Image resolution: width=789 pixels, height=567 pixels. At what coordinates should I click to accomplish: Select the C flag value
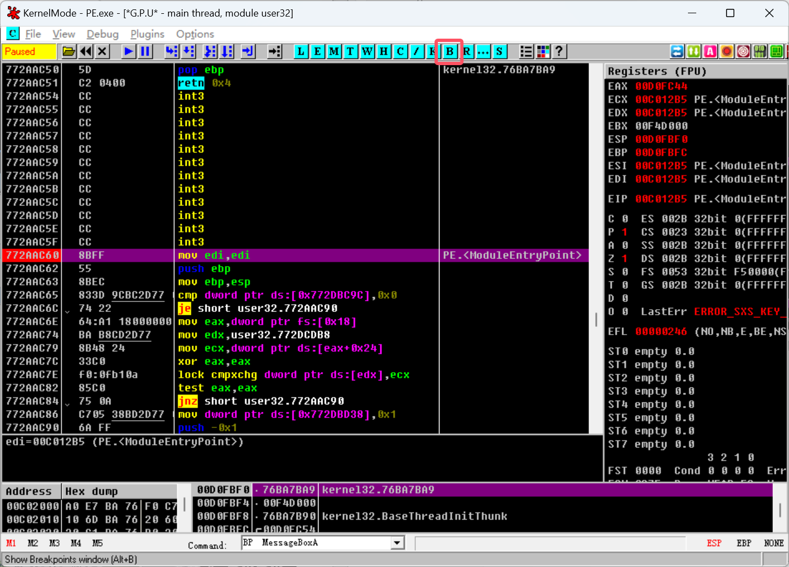click(624, 219)
